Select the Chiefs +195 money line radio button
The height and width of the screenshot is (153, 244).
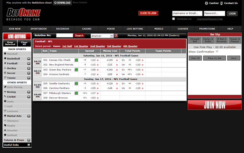click(117, 60)
